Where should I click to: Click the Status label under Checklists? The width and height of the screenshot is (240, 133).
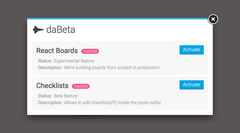pyautogui.click(x=45, y=96)
